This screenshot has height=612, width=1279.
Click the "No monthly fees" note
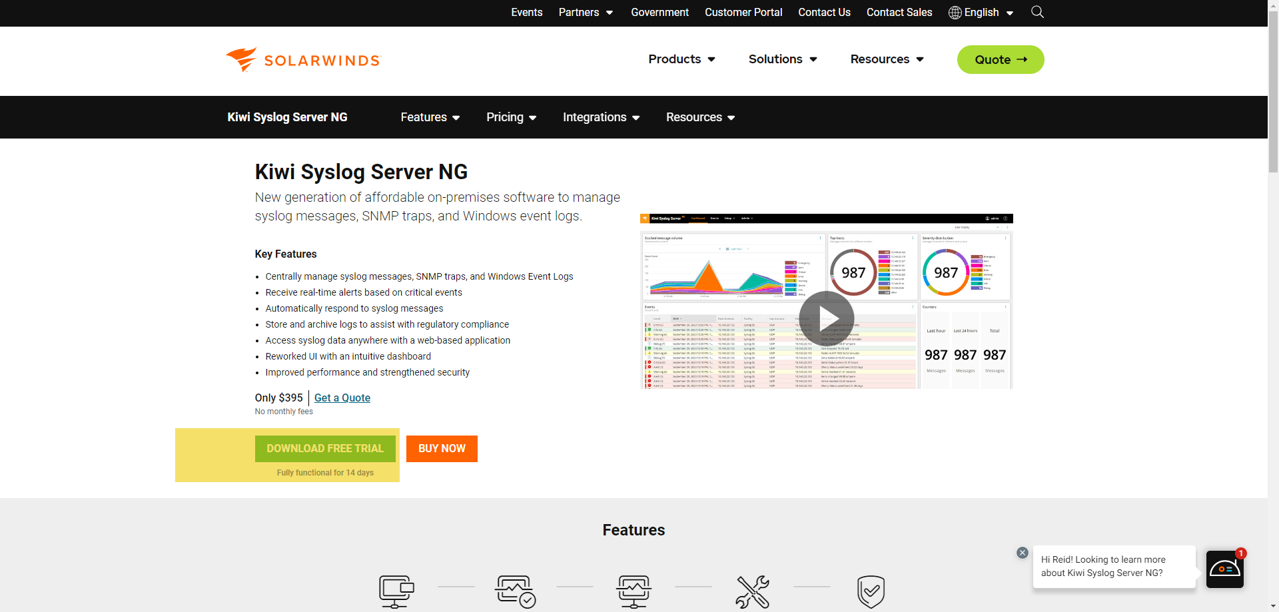[284, 412]
